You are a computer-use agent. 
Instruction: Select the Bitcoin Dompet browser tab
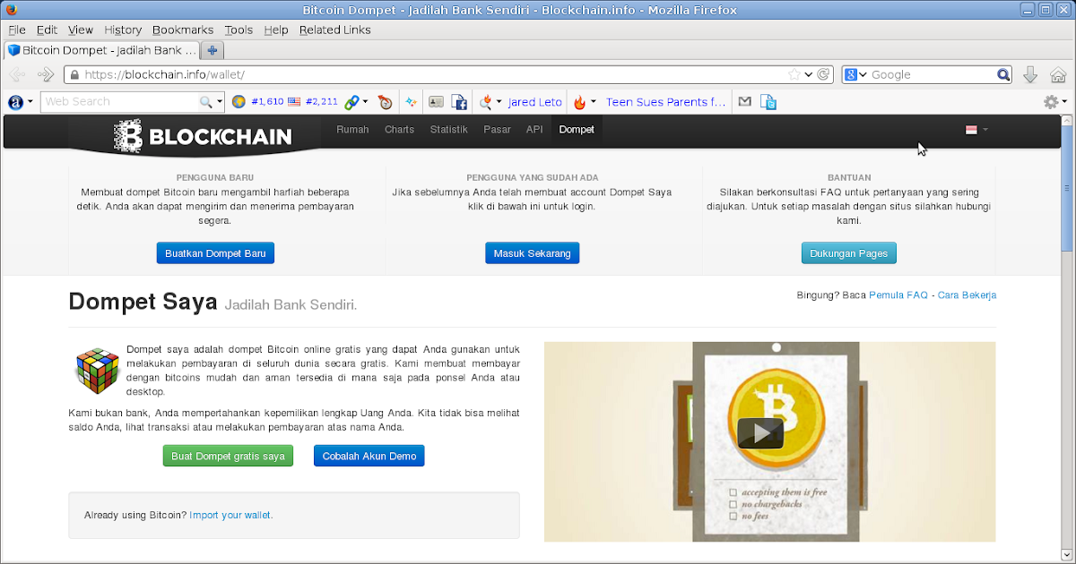(x=100, y=50)
